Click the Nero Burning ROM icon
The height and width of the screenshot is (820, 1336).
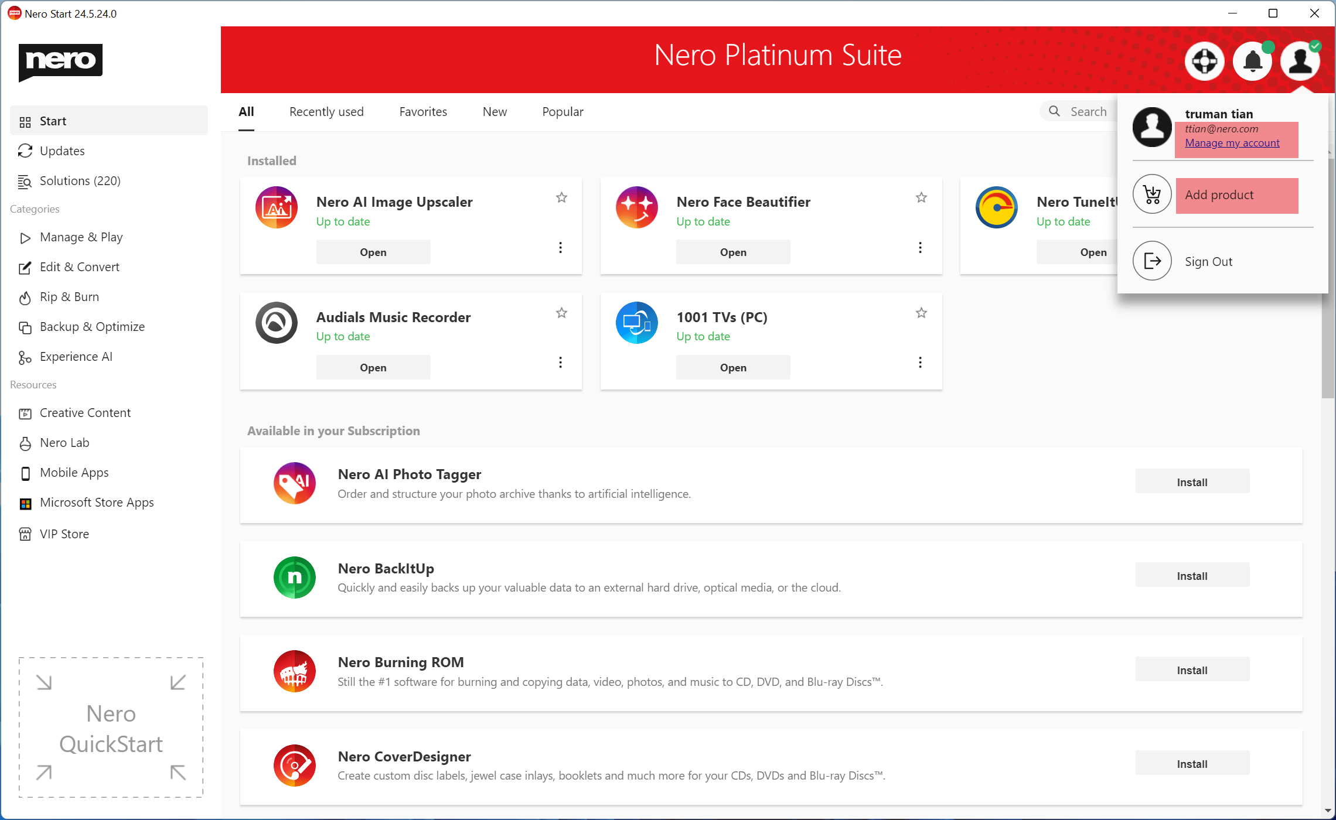click(294, 671)
